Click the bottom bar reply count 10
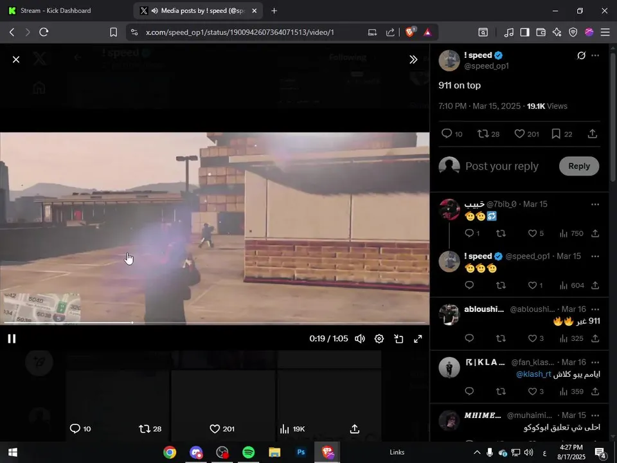This screenshot has width=617, height=463. (x=80, y=429)
